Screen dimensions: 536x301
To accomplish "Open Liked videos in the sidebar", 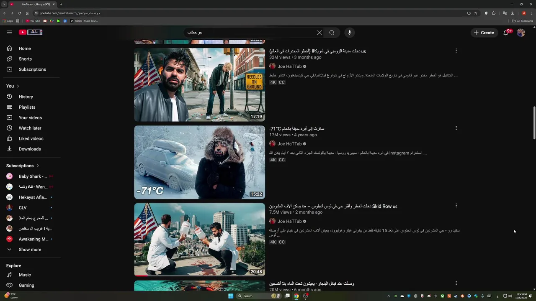I will 31,138.
